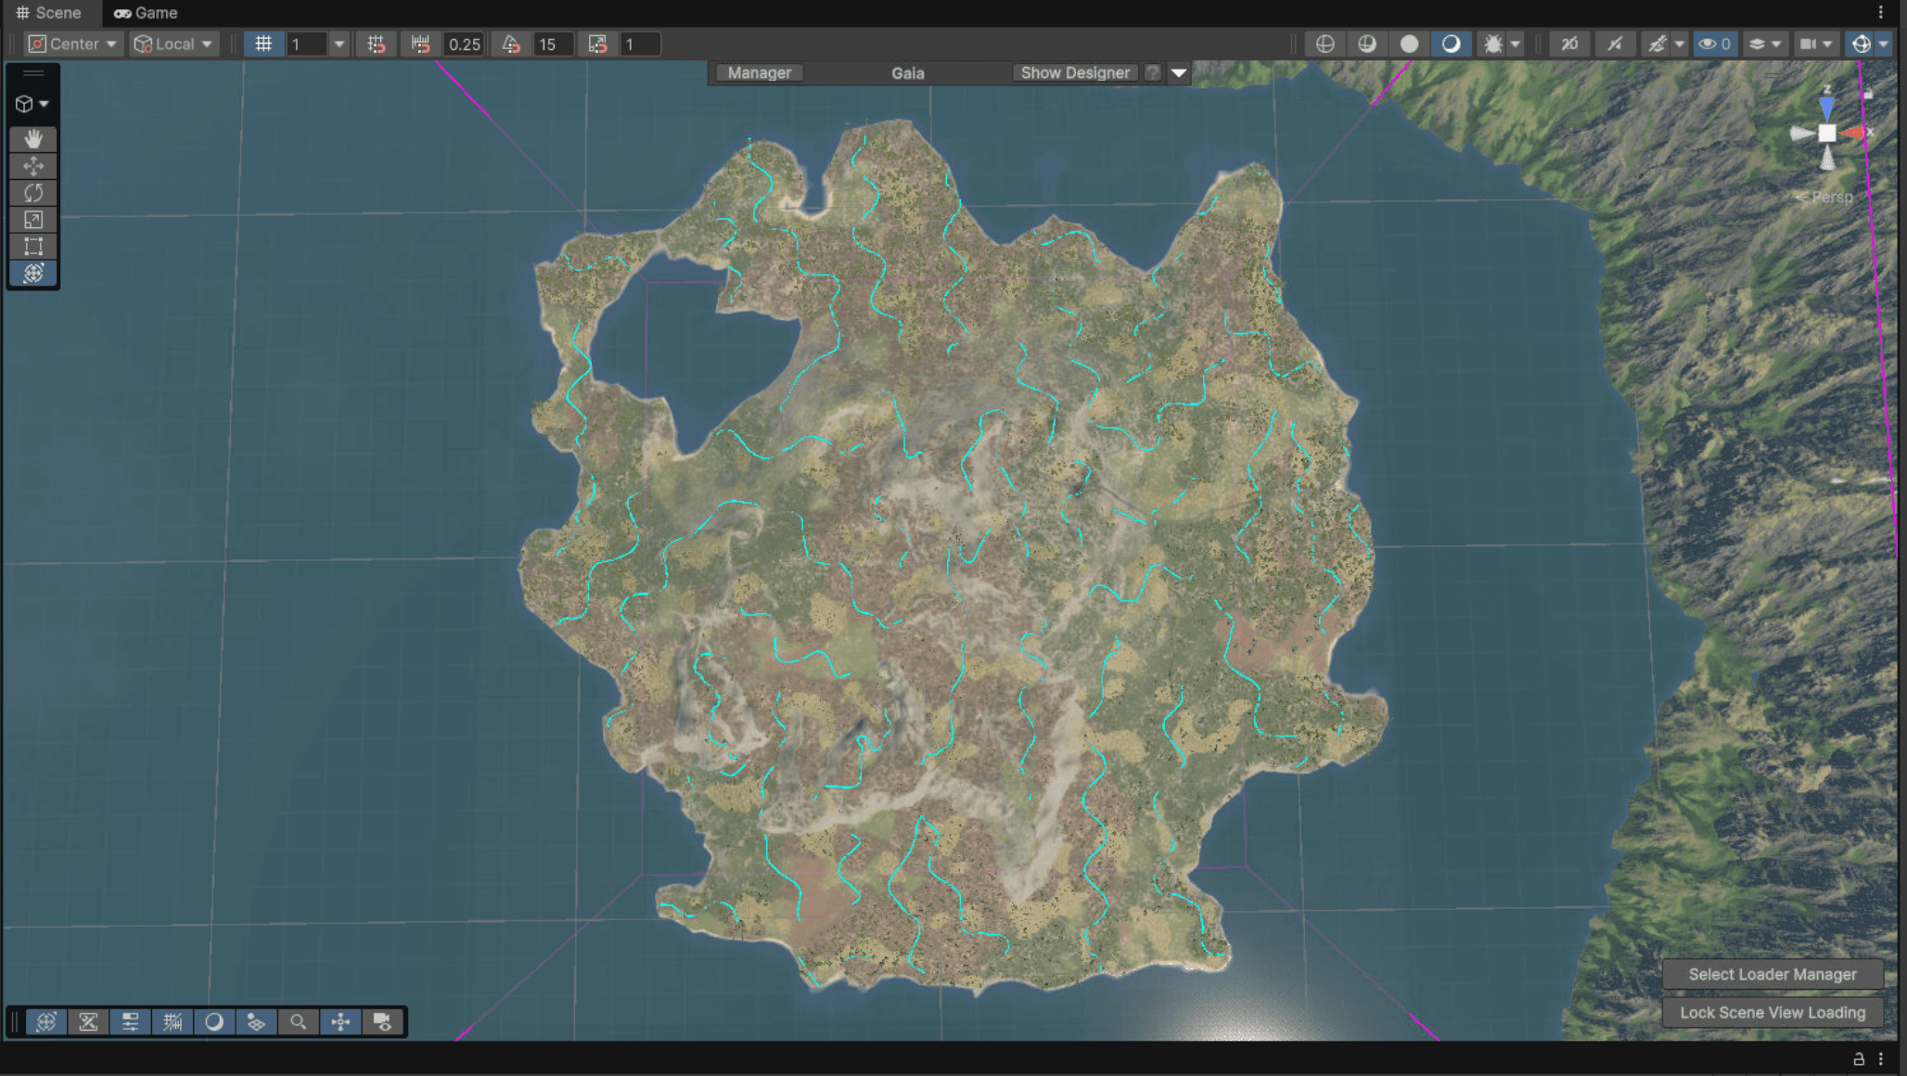Click the 0.25 move snap value field

(x=464, y=44)
